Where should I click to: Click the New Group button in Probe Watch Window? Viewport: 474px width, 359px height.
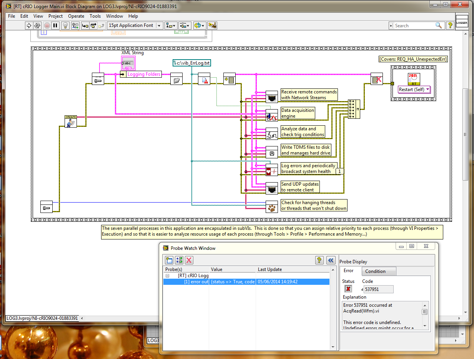pyautogui.click(x=169, y=260)
